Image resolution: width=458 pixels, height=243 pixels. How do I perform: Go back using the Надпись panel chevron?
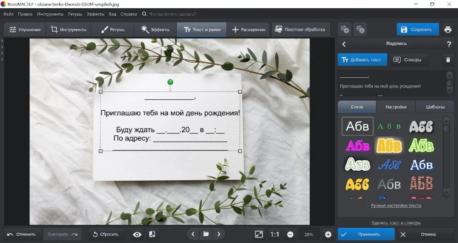click(x=344, y=44)
